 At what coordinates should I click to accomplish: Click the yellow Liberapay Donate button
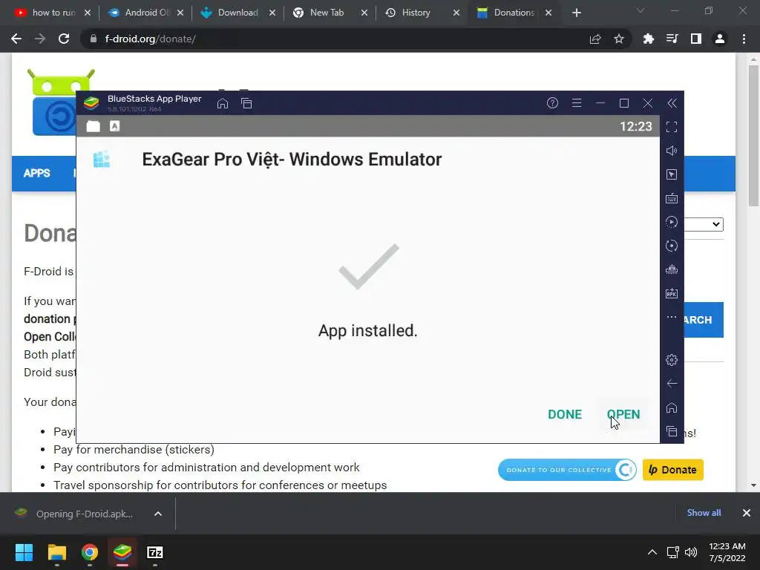click(672, 470)
